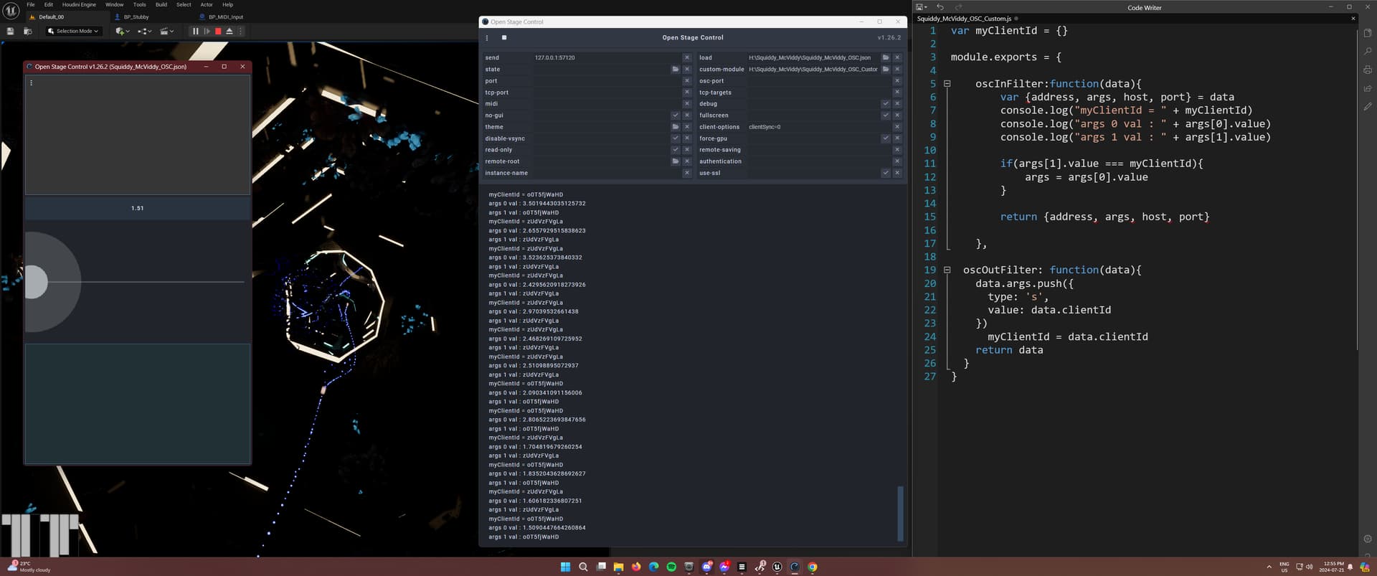Toggle the no-gui checkbox
The image size is (1377, 576).
(x=676, y=115)
